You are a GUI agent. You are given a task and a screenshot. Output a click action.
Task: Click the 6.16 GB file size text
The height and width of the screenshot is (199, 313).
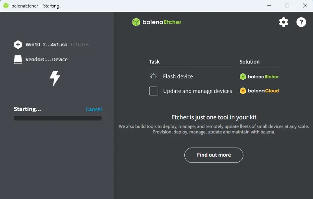(80, 45)
